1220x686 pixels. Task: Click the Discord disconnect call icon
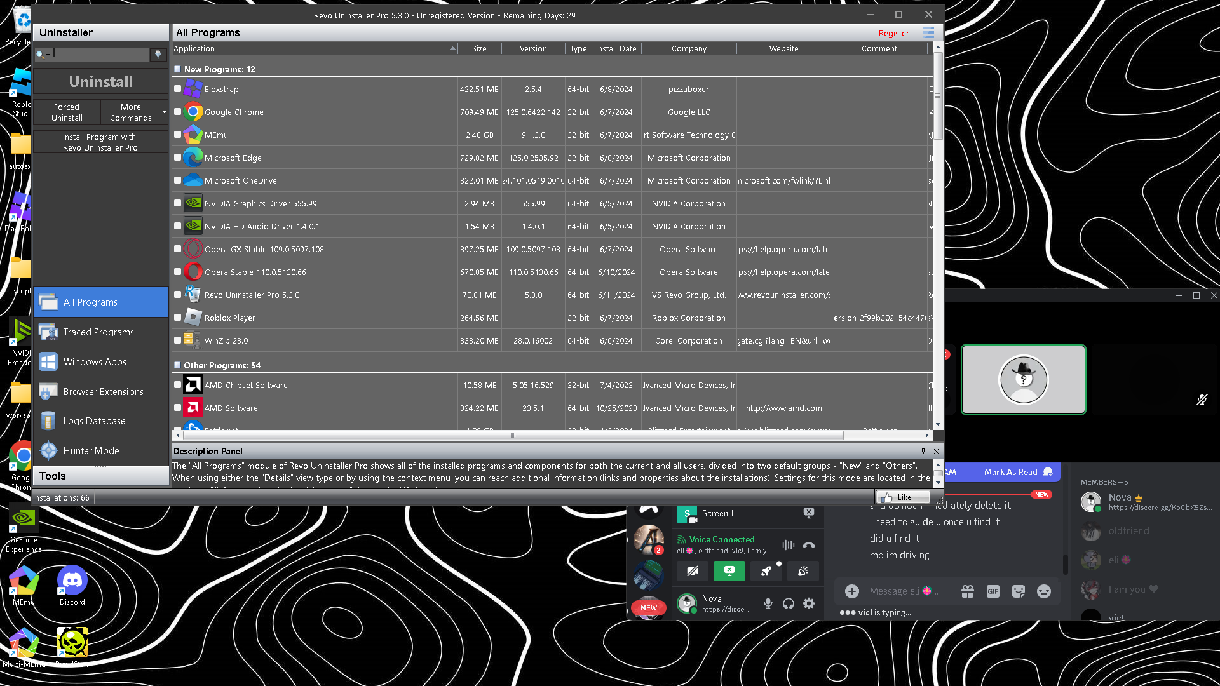pyautogui.click(x=808, y=545)
